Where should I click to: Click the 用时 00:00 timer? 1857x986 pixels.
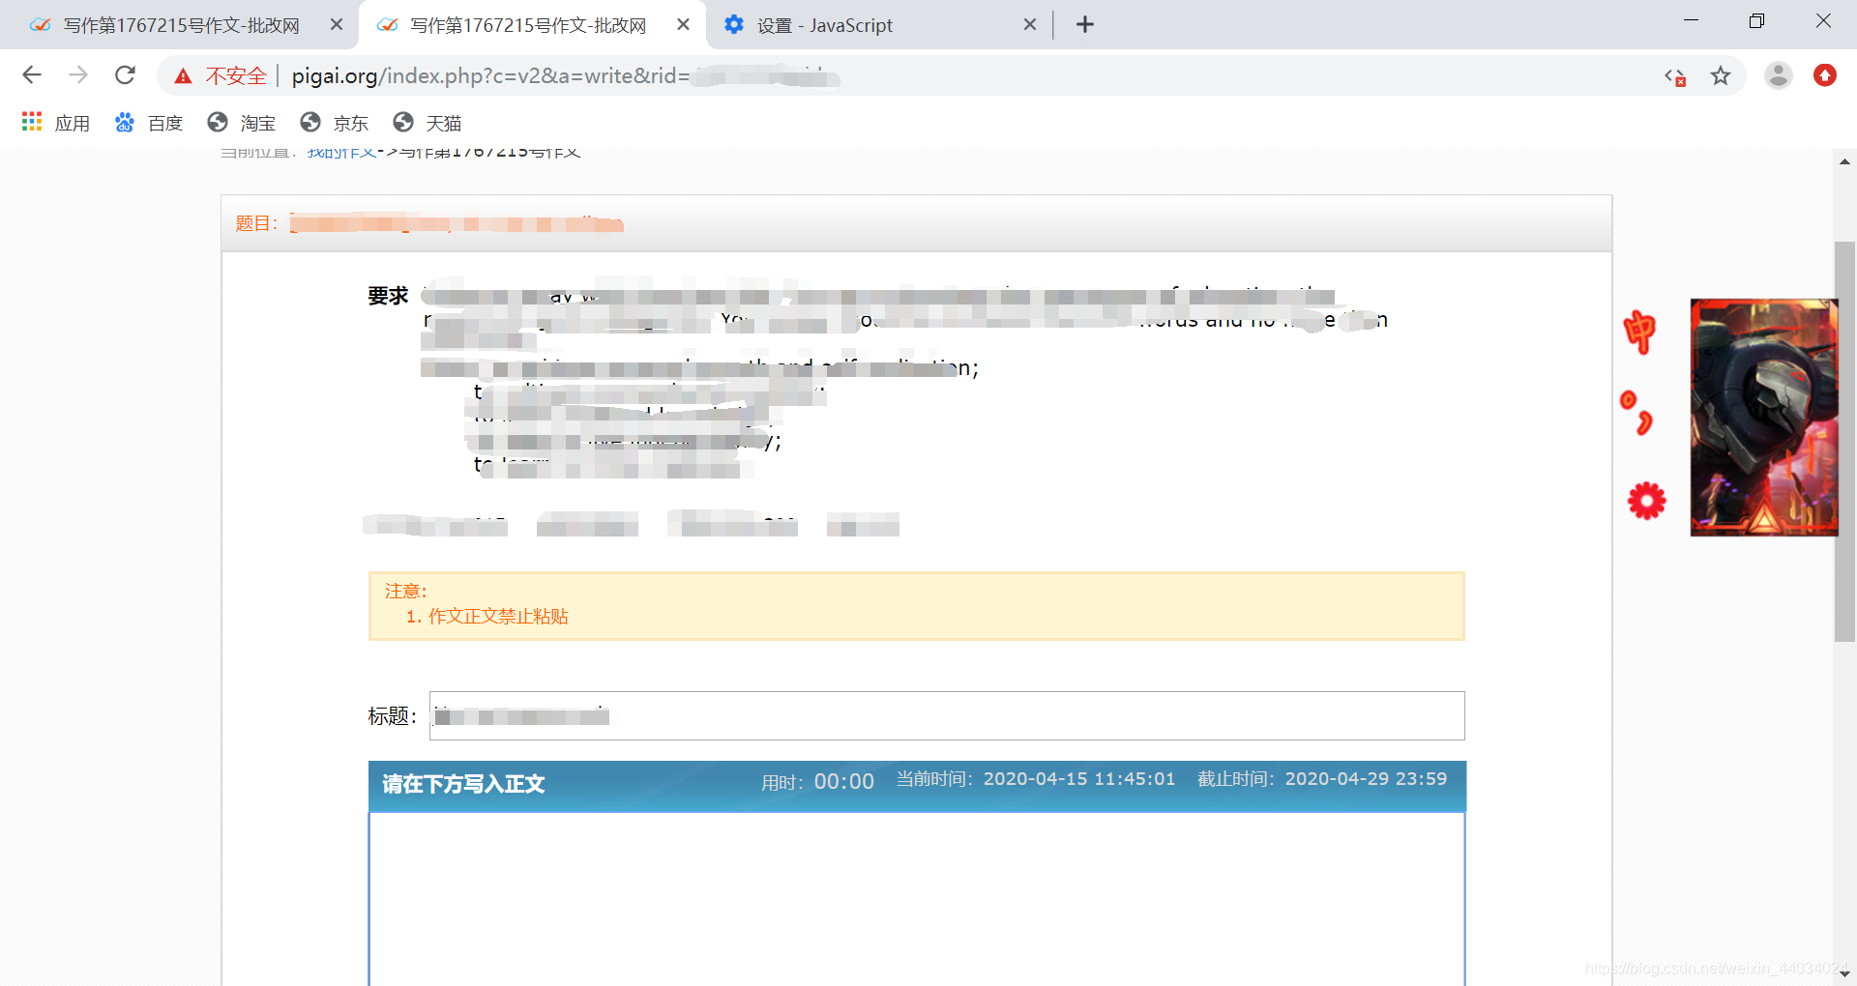tap(817, 781)
